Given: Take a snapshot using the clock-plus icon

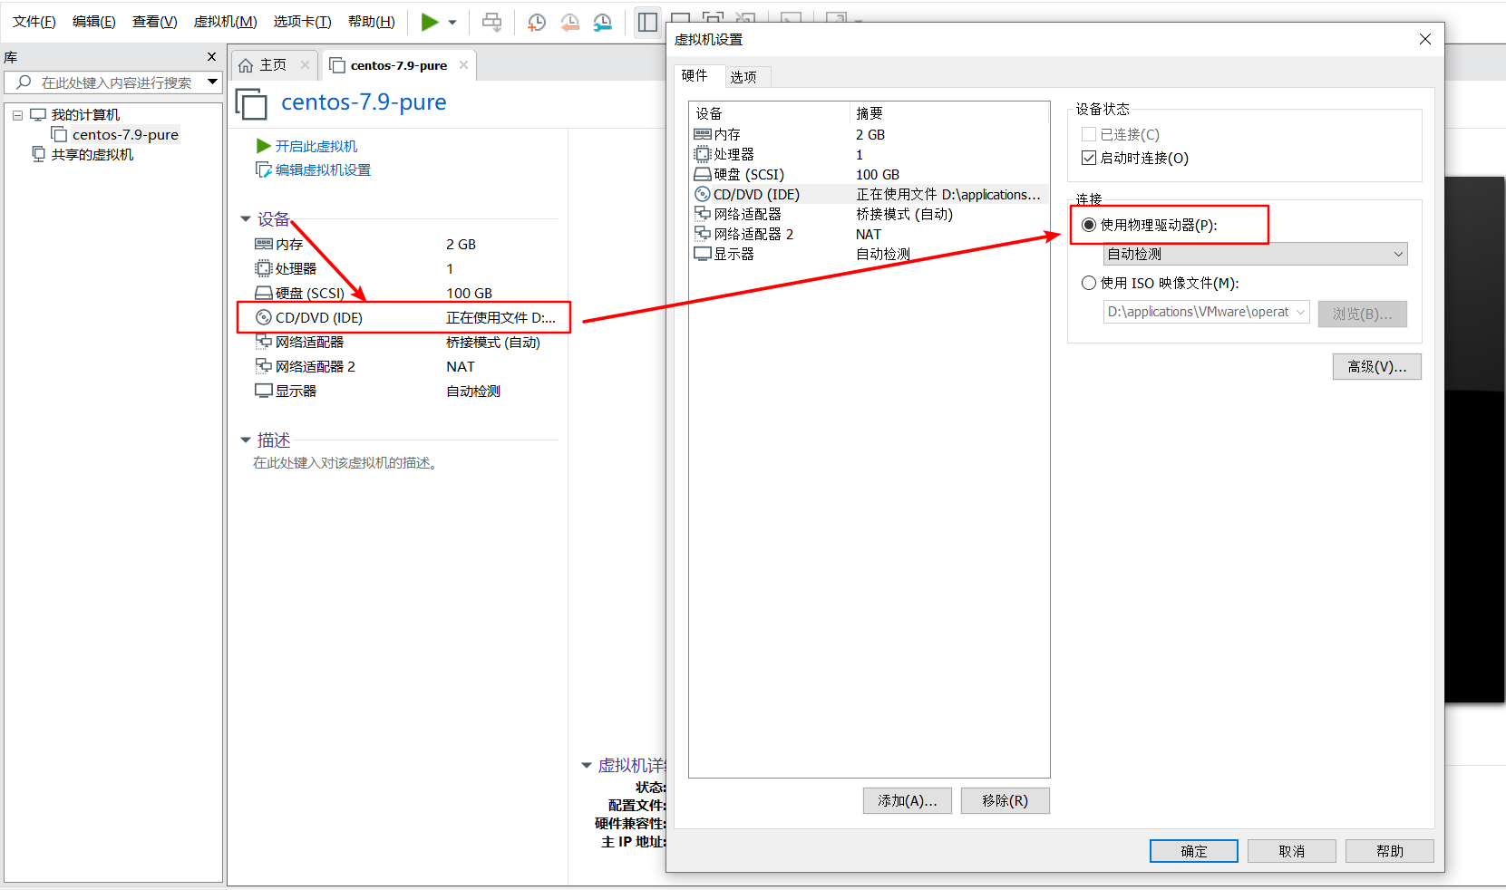Looking at the screenshot, I should pyautogui.click(x=537, y=22).
